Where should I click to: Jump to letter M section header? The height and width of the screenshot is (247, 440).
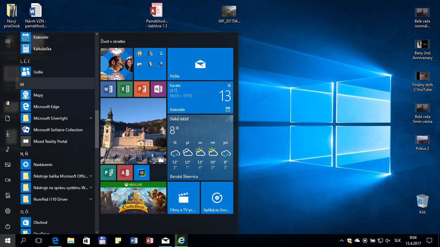55,84
